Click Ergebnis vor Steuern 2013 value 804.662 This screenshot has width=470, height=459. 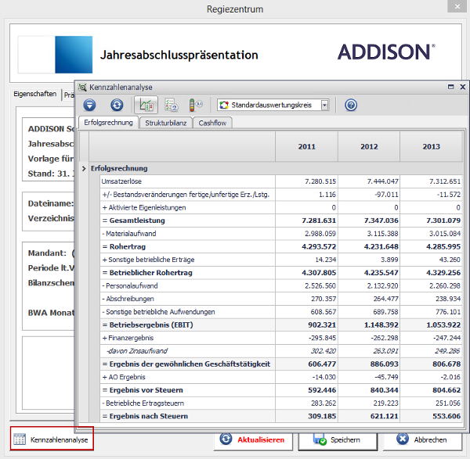[446, 390]
